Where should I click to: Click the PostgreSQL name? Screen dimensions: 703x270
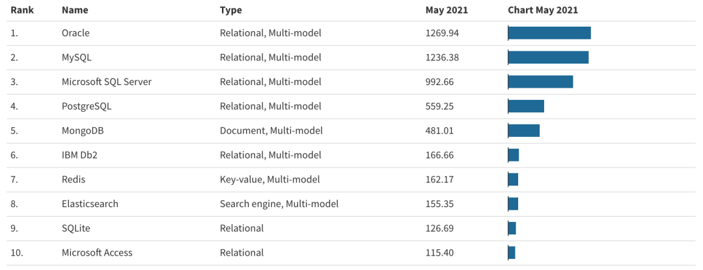point(87,106)
